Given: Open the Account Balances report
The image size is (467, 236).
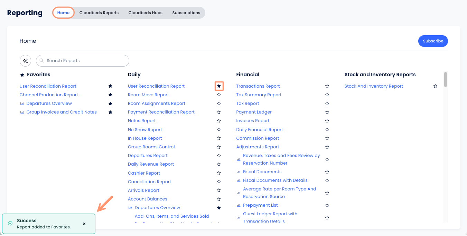Looking at the screenshot, I should [x=148, y=199].
